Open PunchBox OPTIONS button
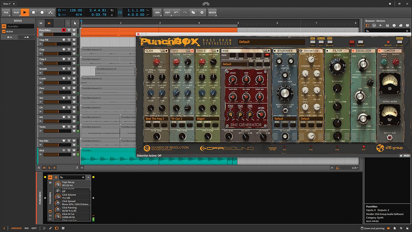412x232 pixels. pos(399,42)
